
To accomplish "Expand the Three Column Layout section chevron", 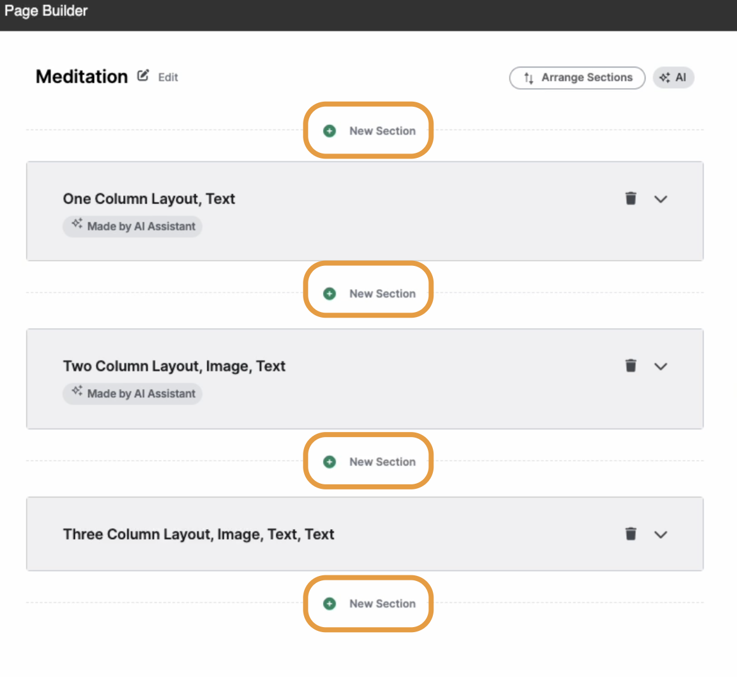I will pos(661,534).
